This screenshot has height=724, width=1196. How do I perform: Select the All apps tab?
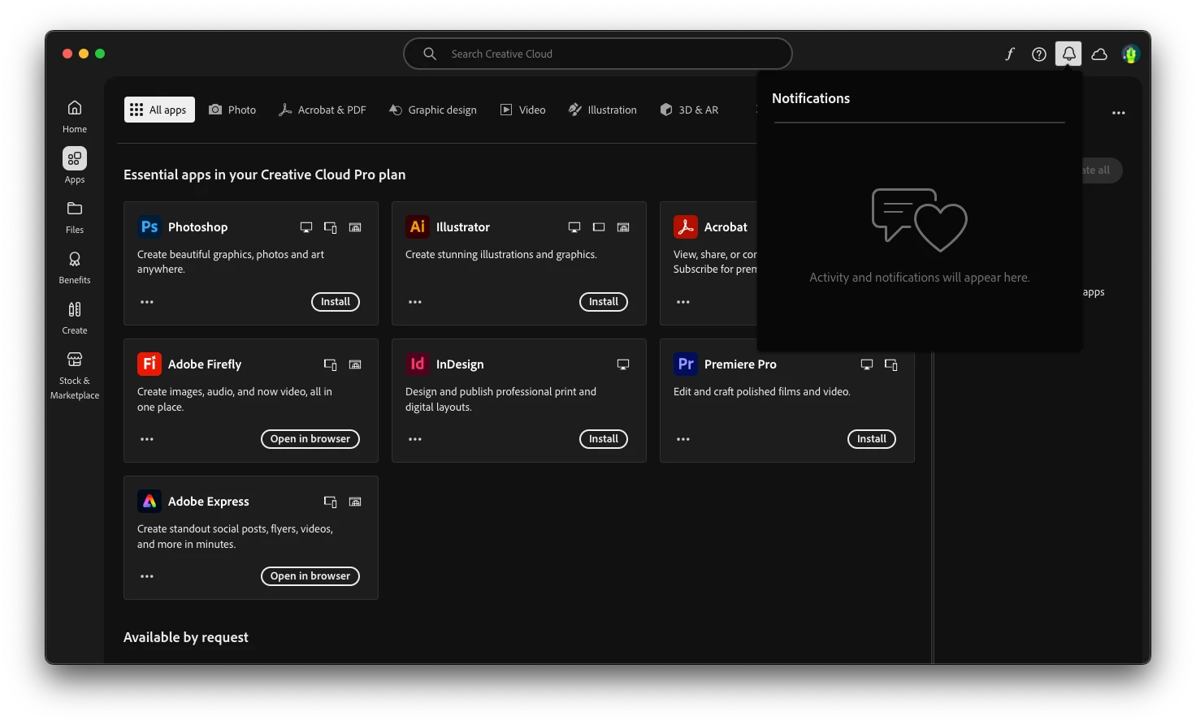(x=159, y=110)
